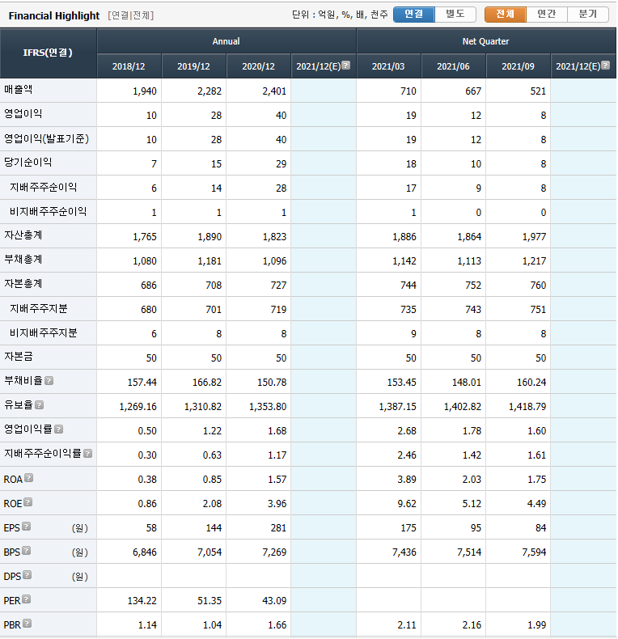Image resolution: width=618 pixels, height=639 pixels.
Task: Select the 비지배주주지분 row label
Action: click(43, 332)
